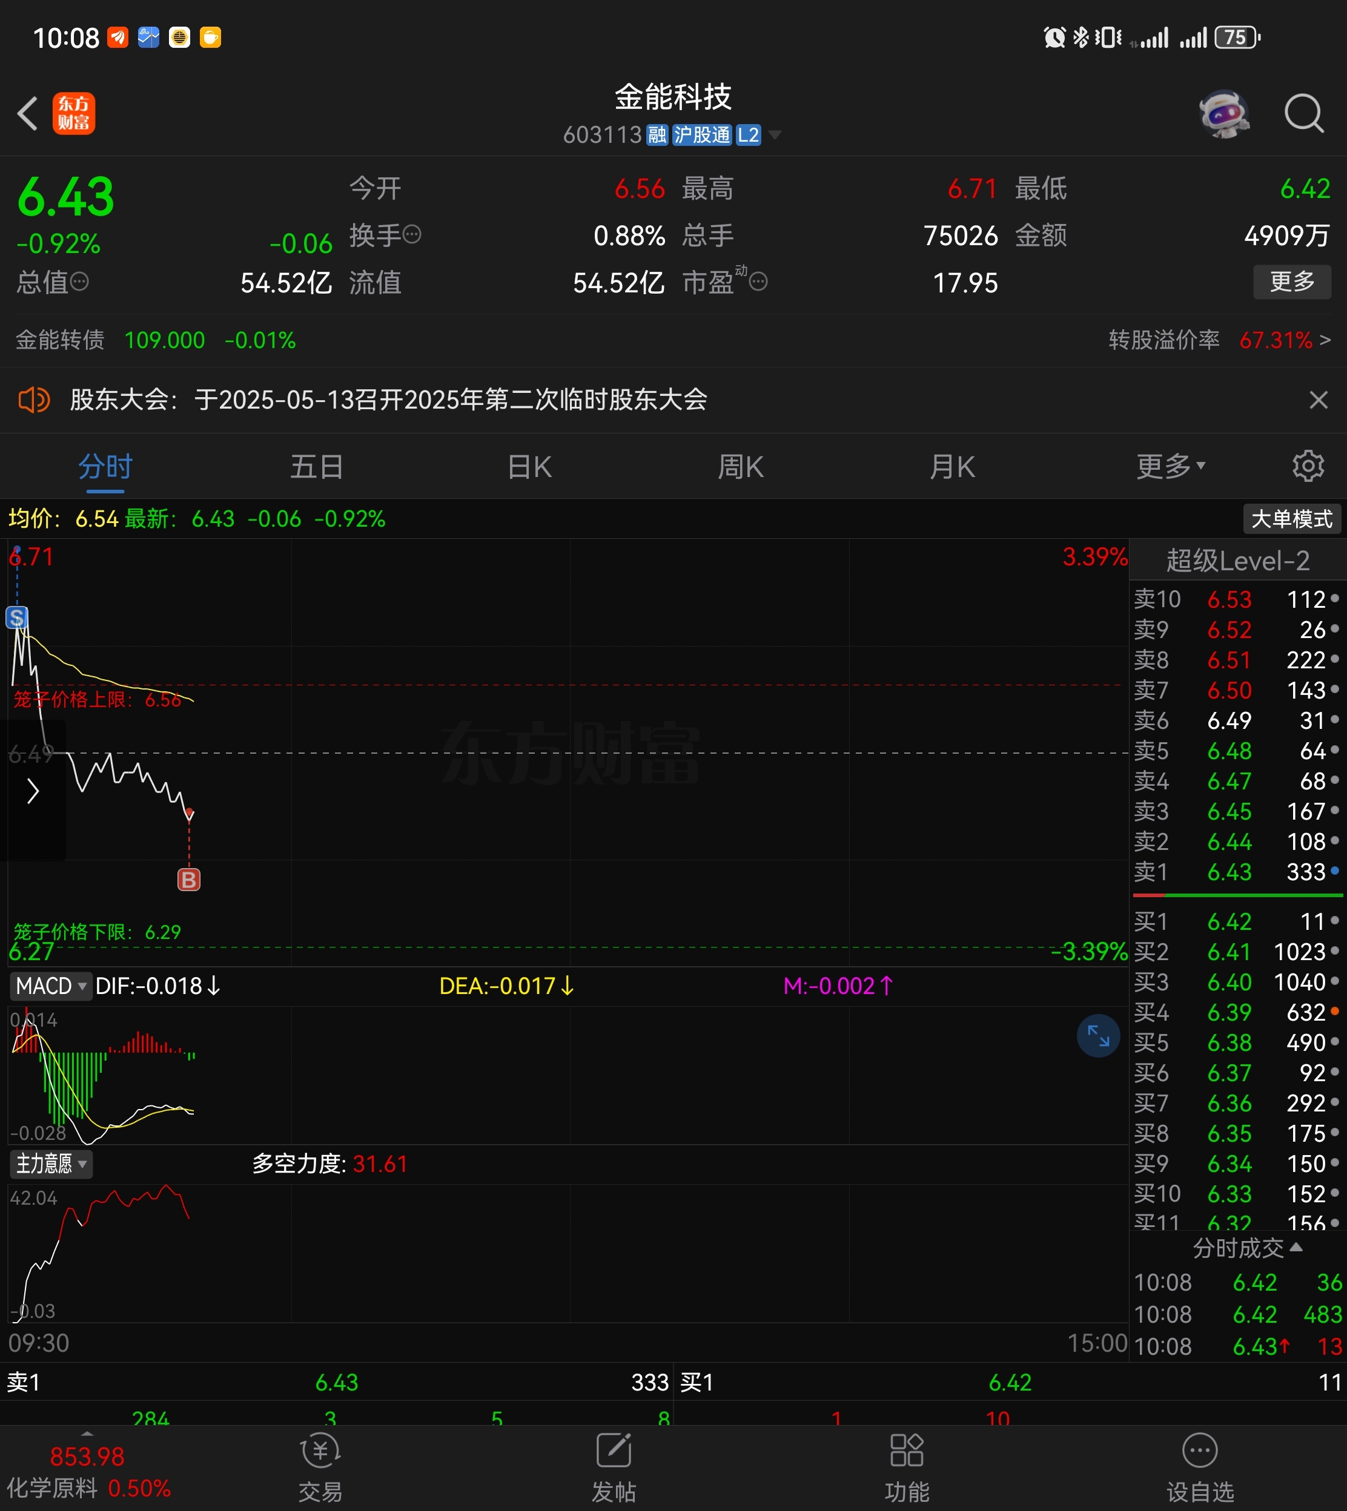Tap the blue S sell marker on chart

pos(17,617)
